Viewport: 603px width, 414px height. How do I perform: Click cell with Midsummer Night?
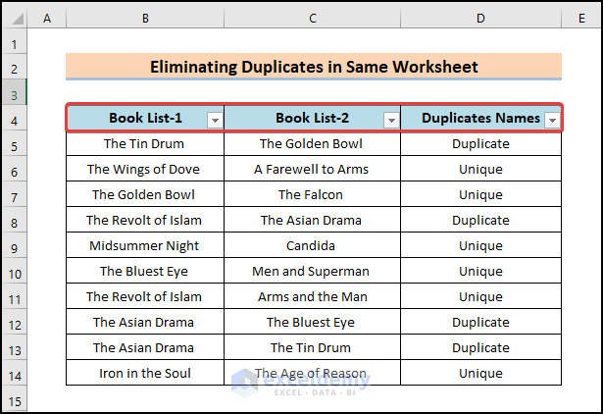[x=145, y=246]
